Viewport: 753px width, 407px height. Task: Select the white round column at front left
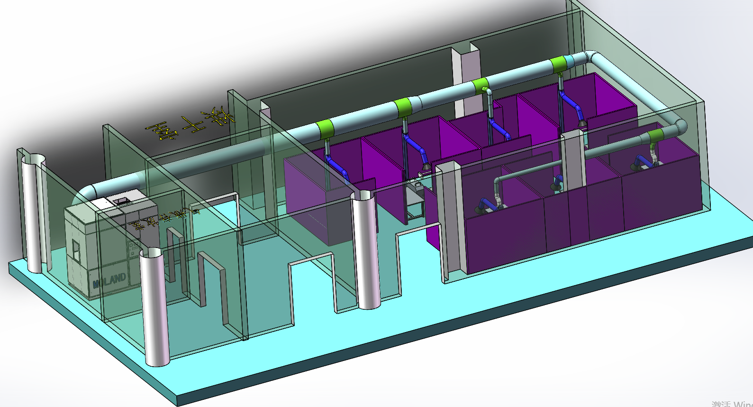coord(156,308)
